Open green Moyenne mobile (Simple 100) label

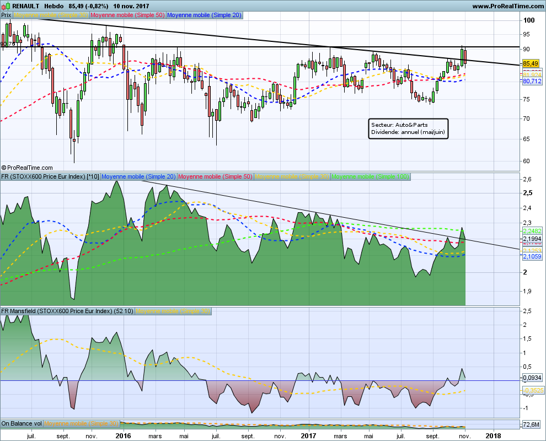370,177
